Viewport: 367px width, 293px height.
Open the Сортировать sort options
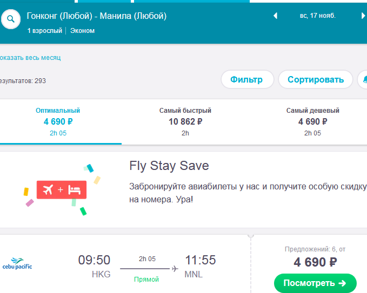pos(316,79)
